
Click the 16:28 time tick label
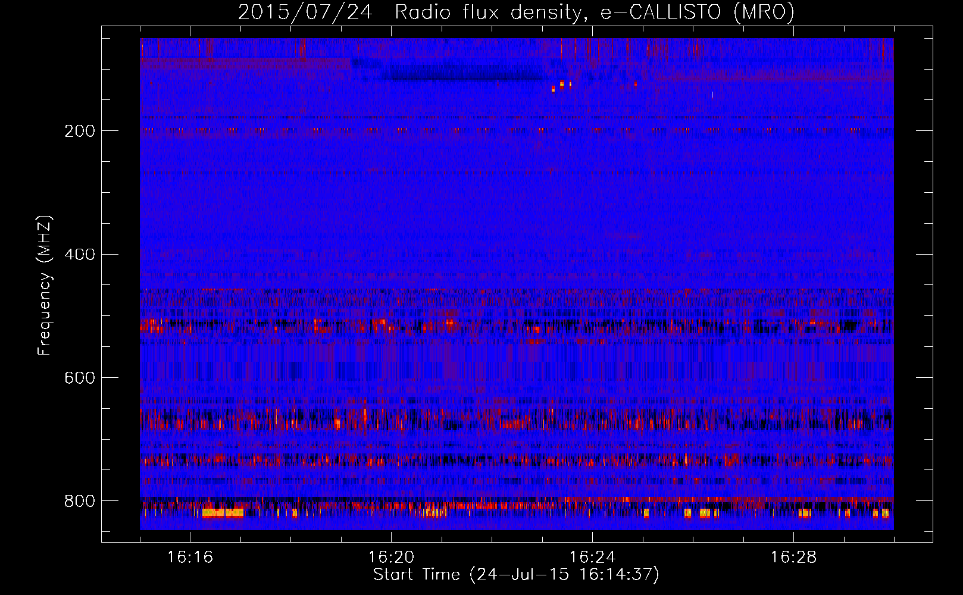[793, 557]
